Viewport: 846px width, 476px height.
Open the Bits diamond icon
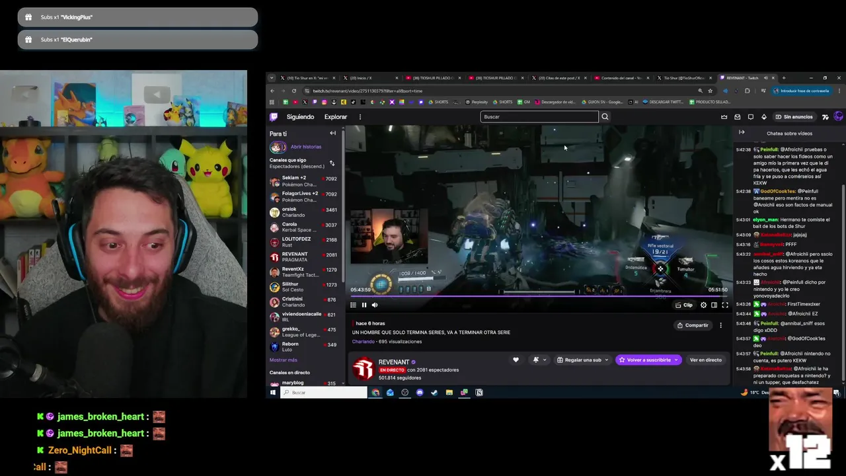click(764, 117)
